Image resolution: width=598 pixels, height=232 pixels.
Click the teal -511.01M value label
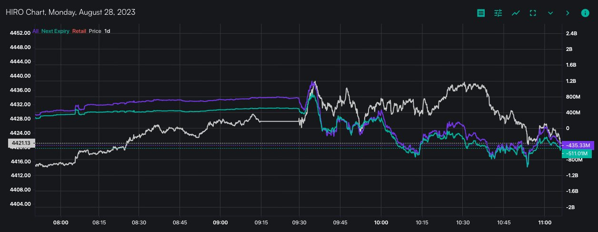pyautogui.click(x=577, y=154)
